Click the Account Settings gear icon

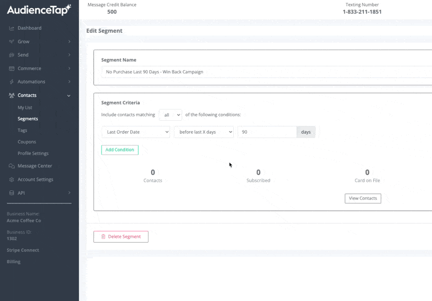click(x=11, y=180)
